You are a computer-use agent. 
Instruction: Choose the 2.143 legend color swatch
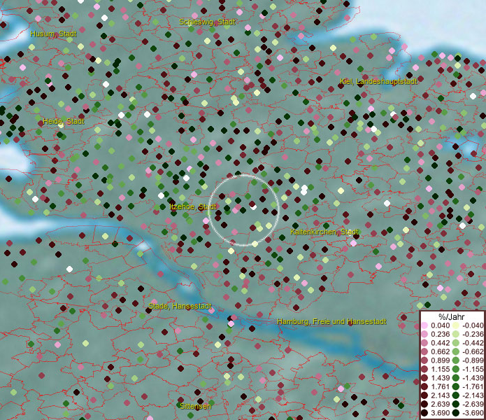point(424,395)
